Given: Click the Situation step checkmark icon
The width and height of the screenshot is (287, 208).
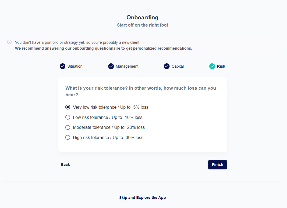Looking at the screenshot, I should click(x=62, y=66).
